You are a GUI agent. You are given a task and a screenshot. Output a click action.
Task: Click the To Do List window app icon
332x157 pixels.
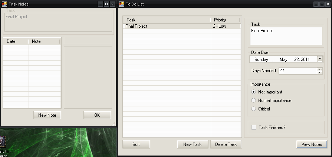122,4
